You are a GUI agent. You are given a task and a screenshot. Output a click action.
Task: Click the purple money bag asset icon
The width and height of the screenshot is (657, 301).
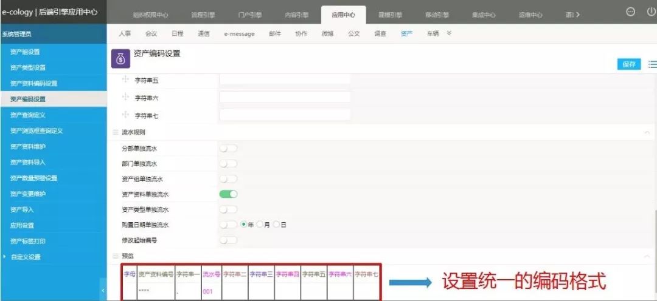point(120,59)
